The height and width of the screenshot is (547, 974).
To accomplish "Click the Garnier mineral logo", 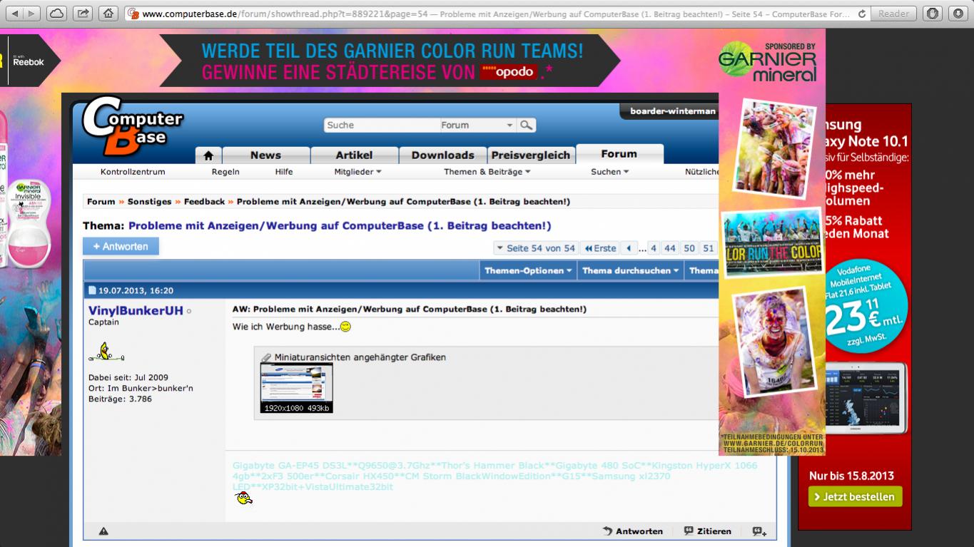I will 767,62.
